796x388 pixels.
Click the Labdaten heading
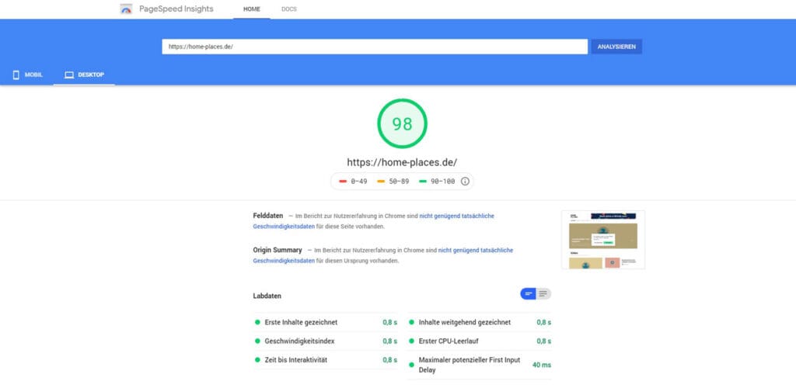tap(267, 296)
